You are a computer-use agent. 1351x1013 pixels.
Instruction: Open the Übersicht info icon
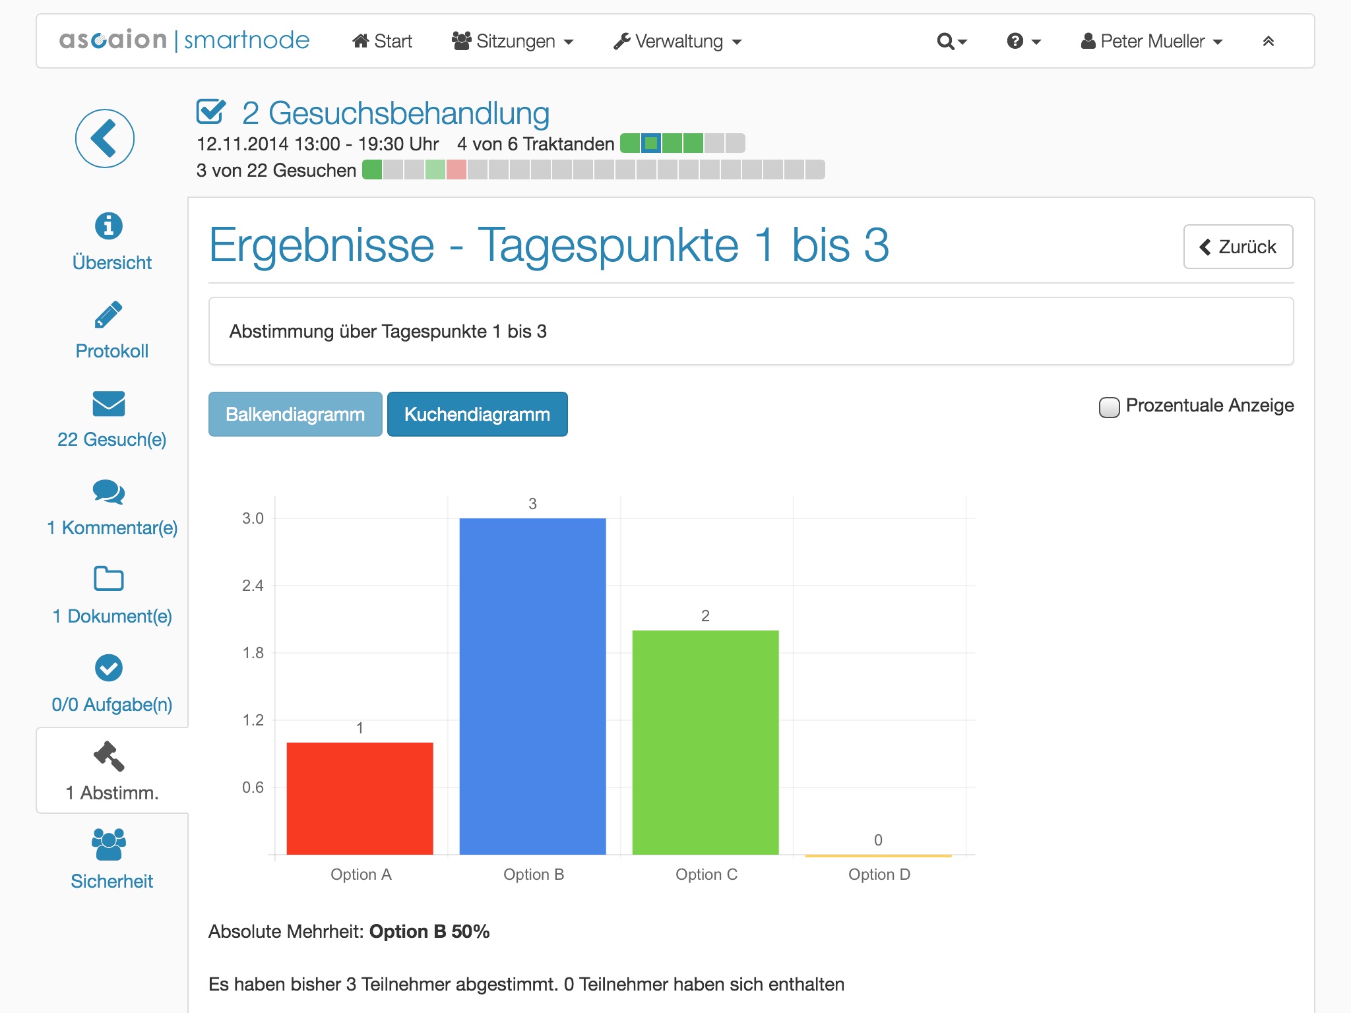pos(109,226)
